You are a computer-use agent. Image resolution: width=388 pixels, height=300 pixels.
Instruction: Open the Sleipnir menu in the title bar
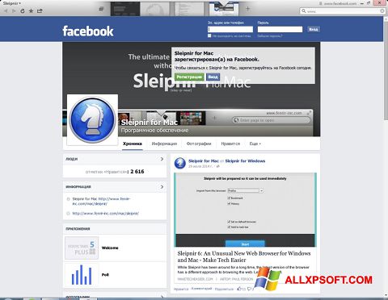(x=12, y=3)
